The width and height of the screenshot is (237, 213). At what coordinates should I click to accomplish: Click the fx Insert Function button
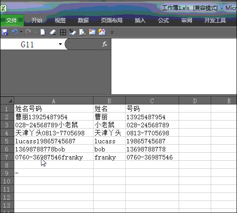pos(105,44)
